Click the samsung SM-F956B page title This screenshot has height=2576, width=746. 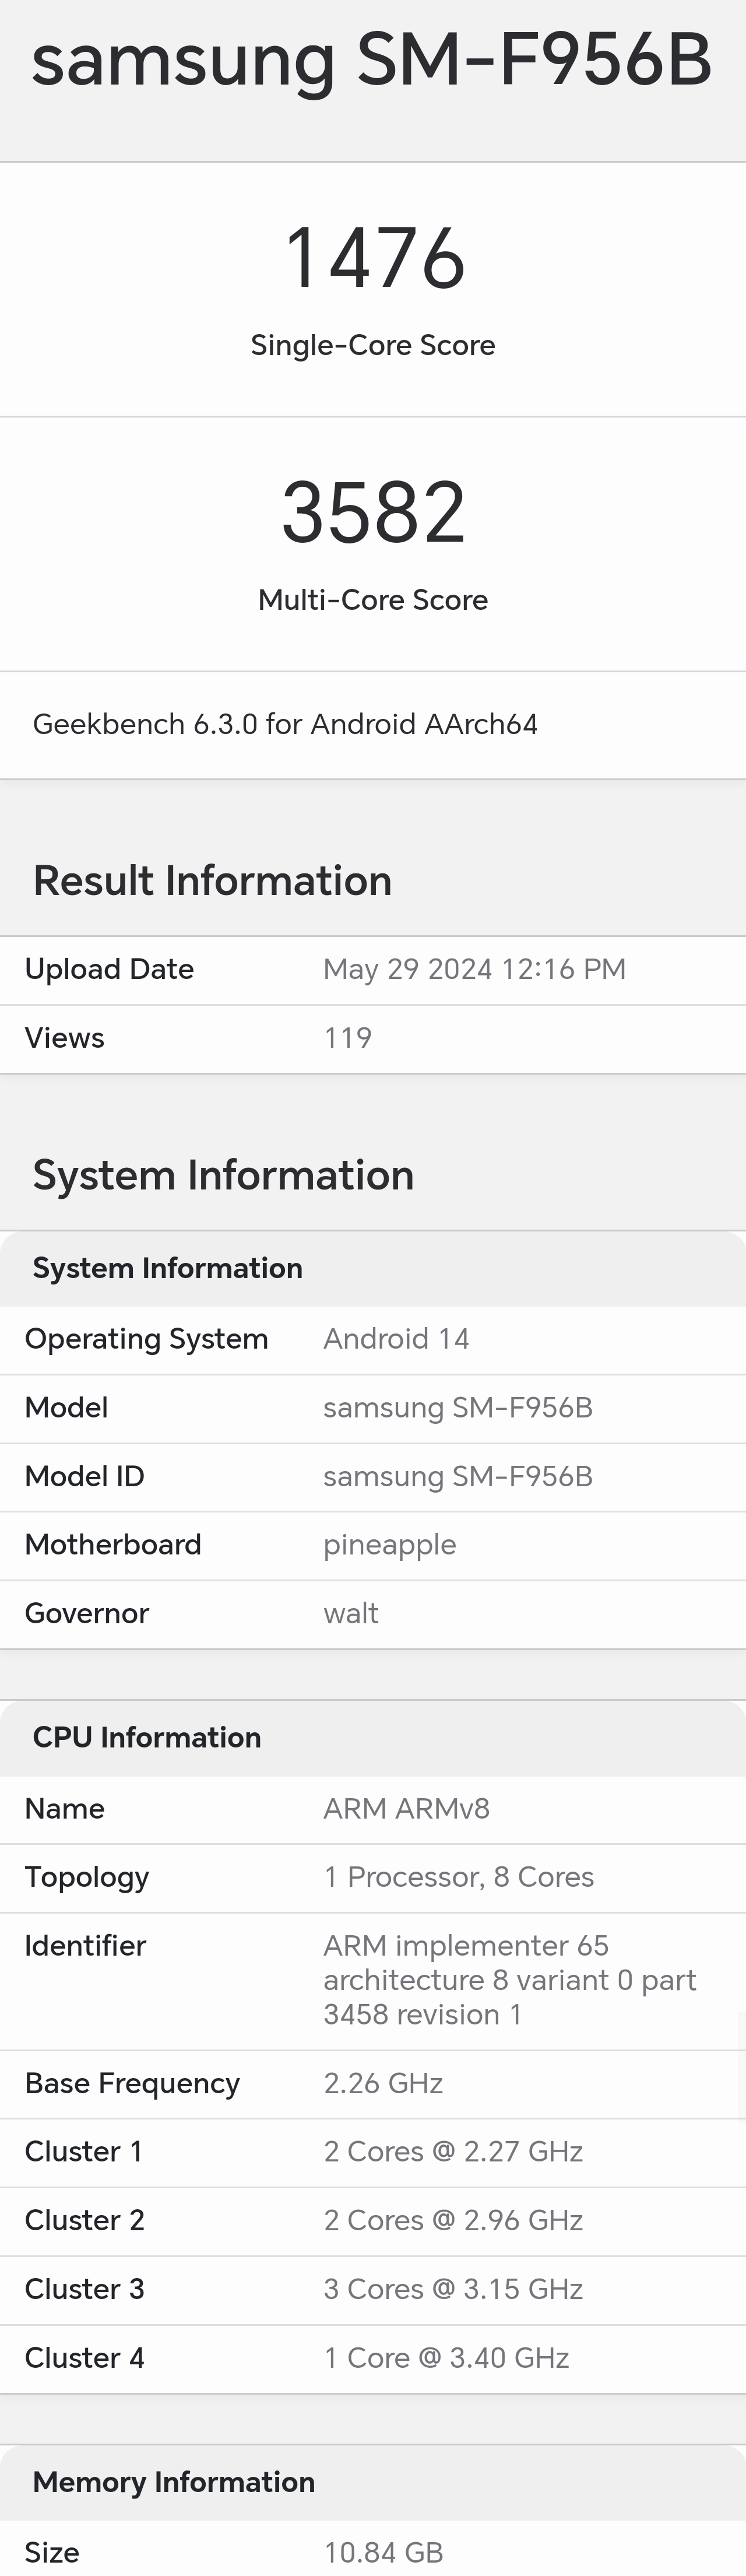coord(372,60)
